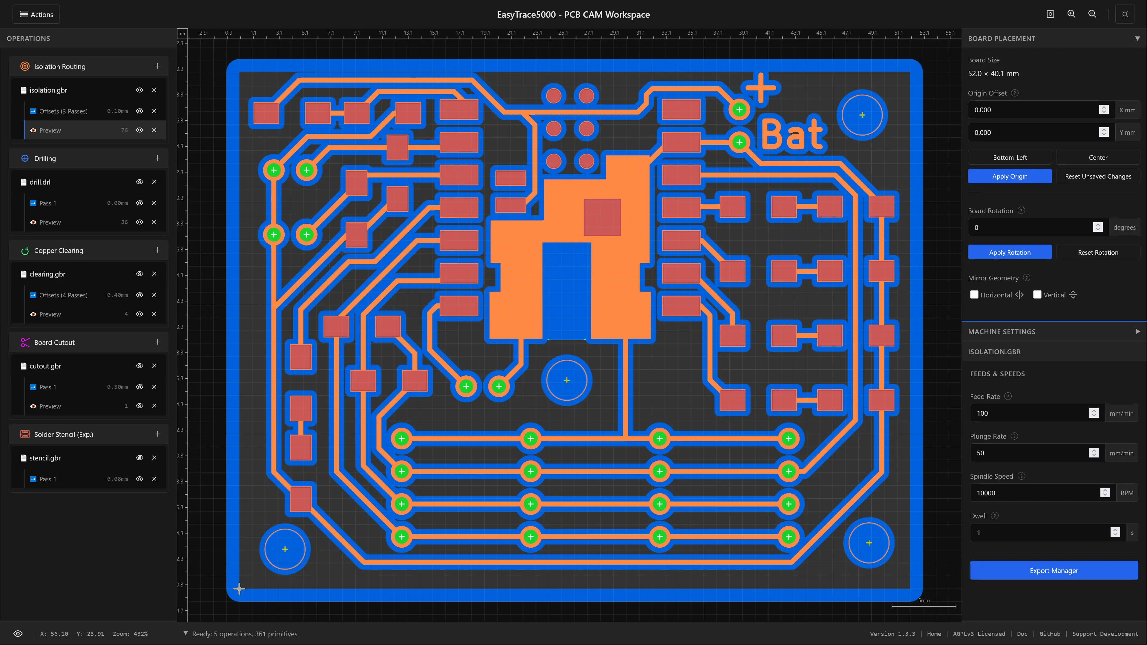Select isolation Preview row with 76
The image size is (1147, 645).
(x=95, y=130)
